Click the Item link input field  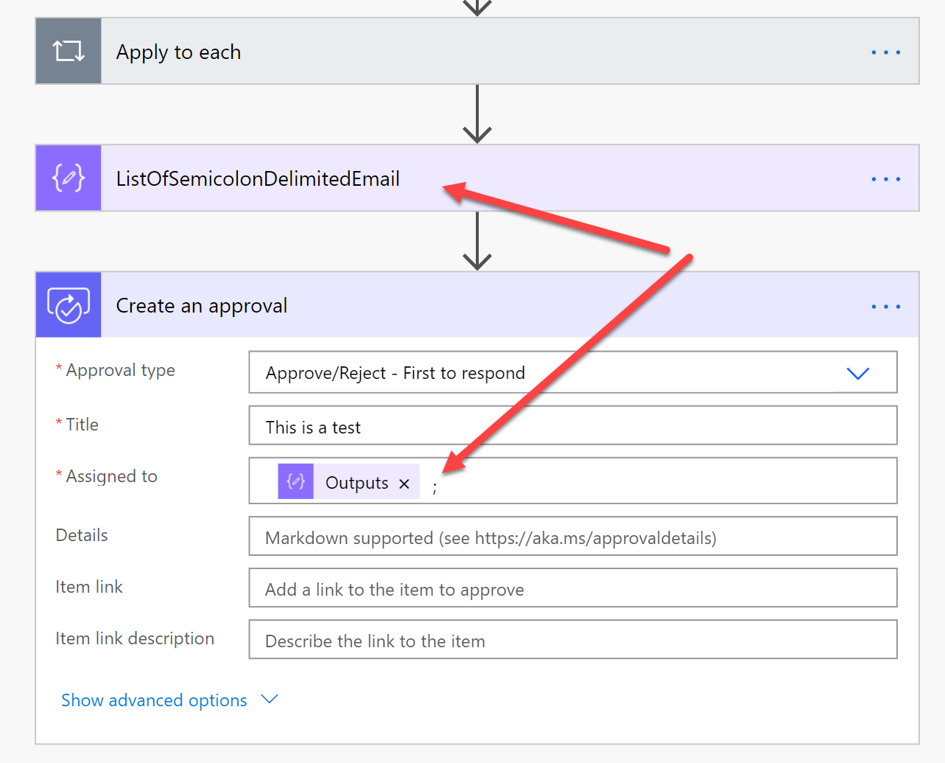tap(572, 589)
